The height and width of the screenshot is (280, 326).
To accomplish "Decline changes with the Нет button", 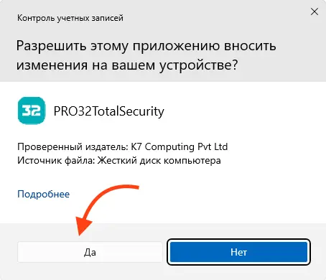I will click(x=238, y=252).
